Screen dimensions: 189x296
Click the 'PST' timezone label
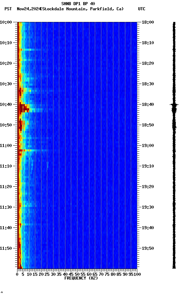[x=8, y=9]
